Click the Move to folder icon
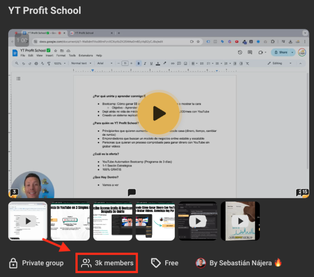This screenshot has width=314, height=277. [62, 51]
